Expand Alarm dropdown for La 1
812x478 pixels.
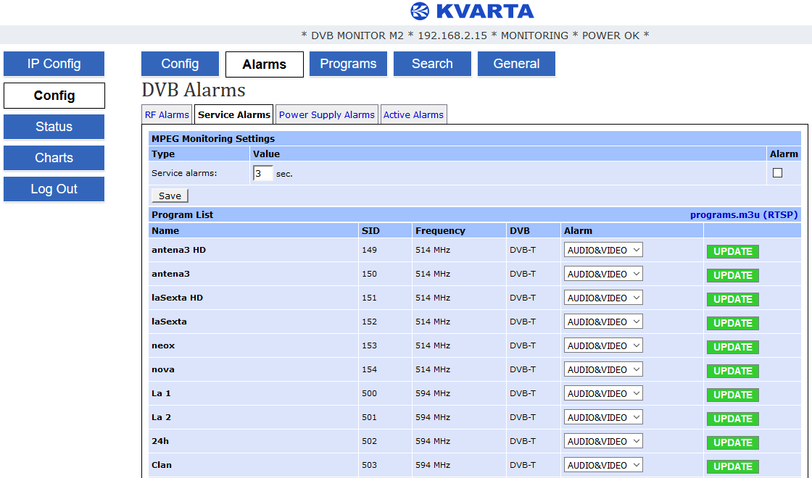click(x=603, y=394)
